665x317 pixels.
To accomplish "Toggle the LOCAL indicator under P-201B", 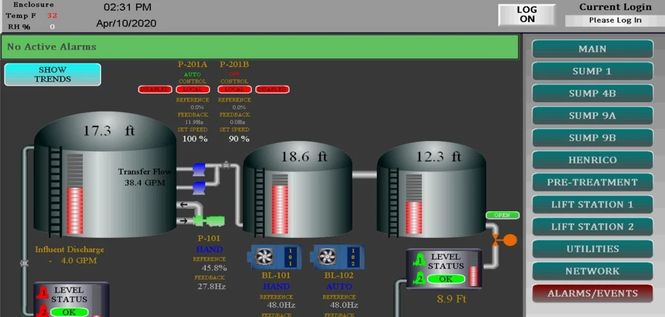I will [x=234, y=89].
